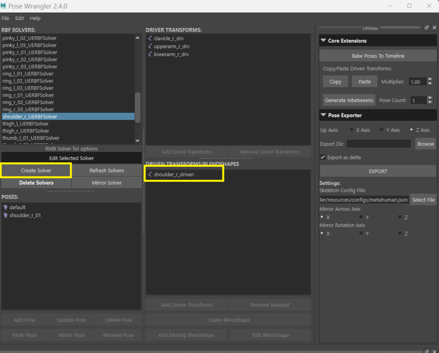Click the lowerarm_r_drv joint icon

coord(150,54)
